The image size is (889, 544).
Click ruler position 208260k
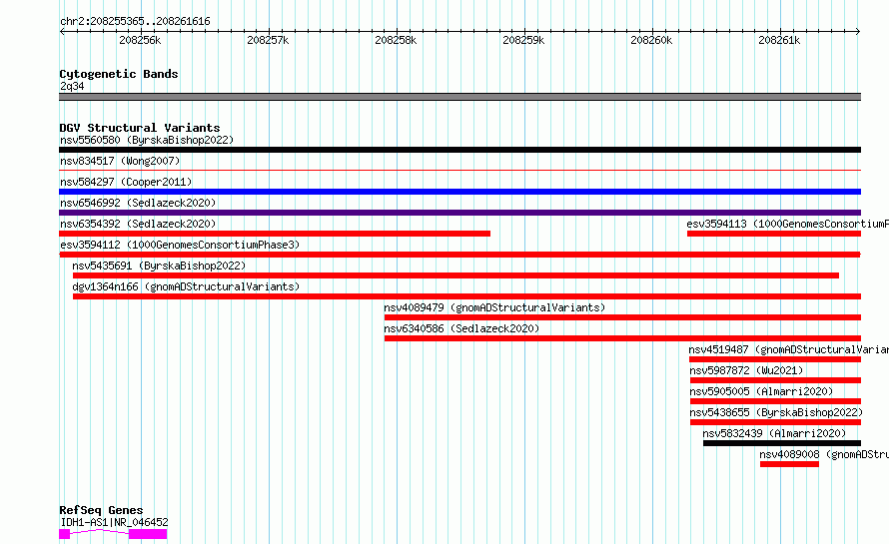coord(651,40)
